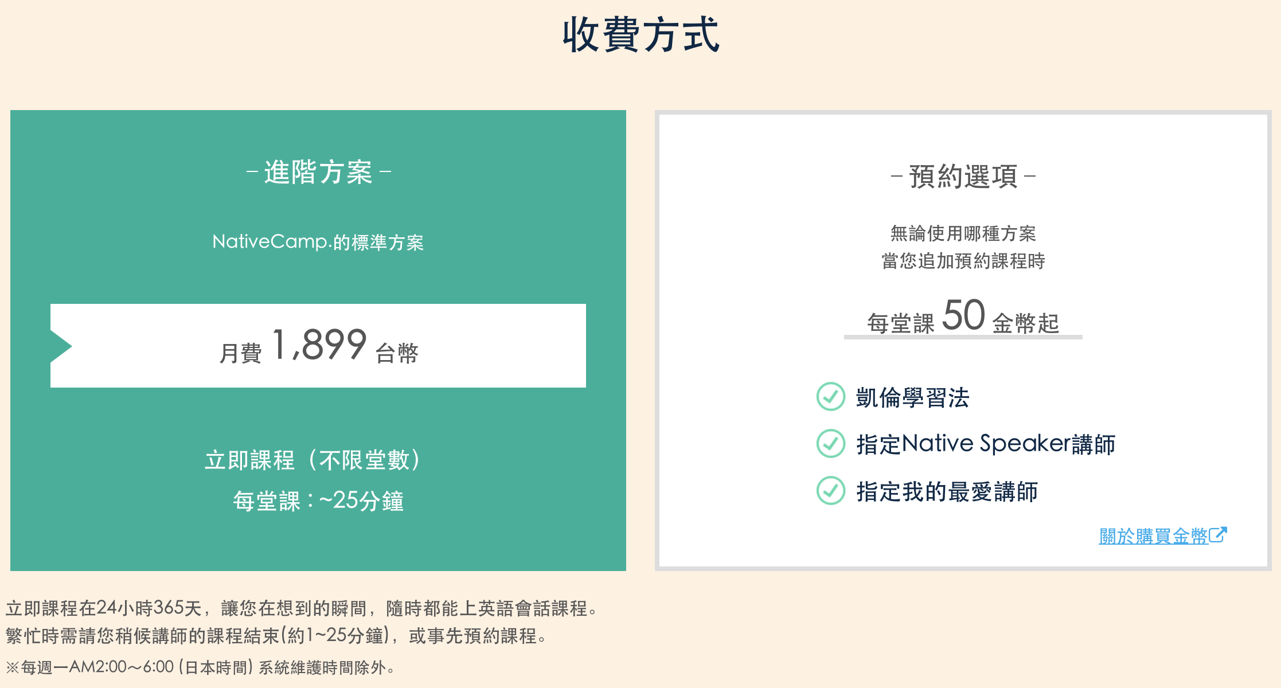
Task: Click the checkmark icon beside 凱倫學習法
Action: (x=830, y=397)
